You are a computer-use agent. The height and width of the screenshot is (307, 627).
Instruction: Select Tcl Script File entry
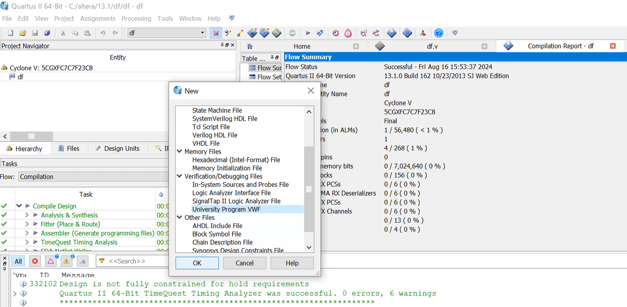[x=211, y=127]
